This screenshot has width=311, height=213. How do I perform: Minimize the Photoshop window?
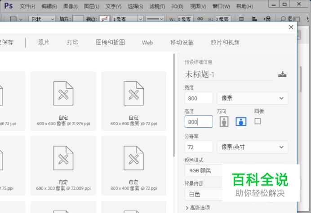point(274,4)
